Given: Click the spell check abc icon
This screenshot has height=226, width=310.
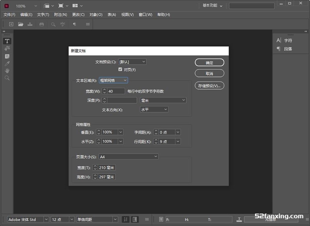Looking at the screenshot, I should [63, 24].
